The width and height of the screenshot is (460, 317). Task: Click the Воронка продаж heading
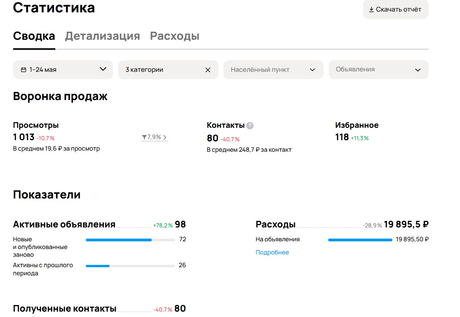[60, 97]
